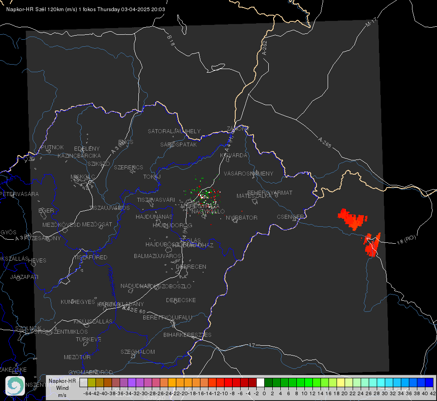This screenshot has height=401, width=437.
Task: Click the 'A42/E 60' road label
Action: pyautogui.click(x=134, y=310)
